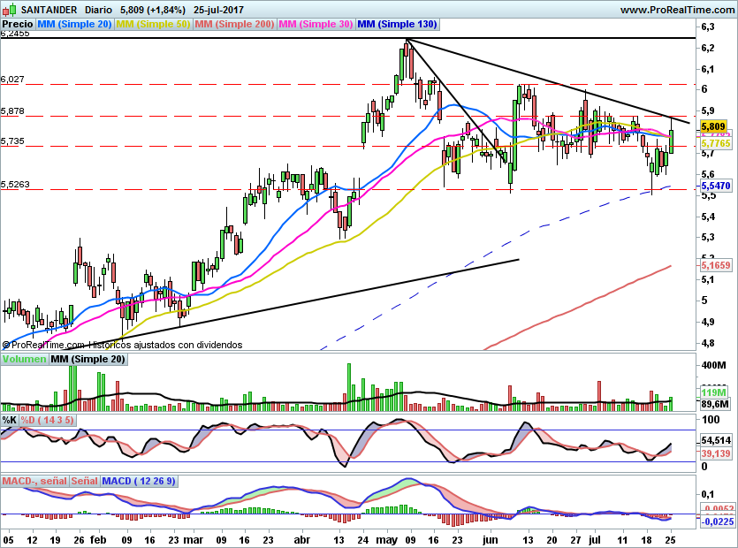The width and height of the screenshot is (738, 548).
Task: Click the www.ProRealTime.com link
Action: (677, 10)
